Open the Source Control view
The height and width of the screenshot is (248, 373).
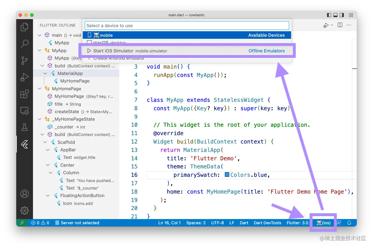click(x=25, y=60)
